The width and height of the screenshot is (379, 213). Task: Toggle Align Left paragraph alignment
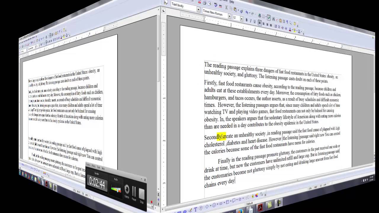pyautogui.click(x=260, y=22)
